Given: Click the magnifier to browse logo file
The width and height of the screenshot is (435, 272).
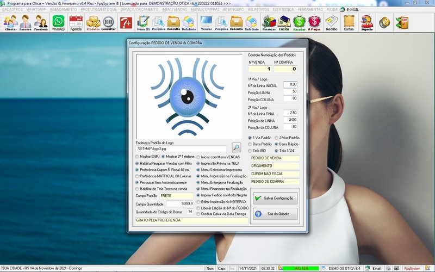Looking at the screenshot, I should pos(236,147).
